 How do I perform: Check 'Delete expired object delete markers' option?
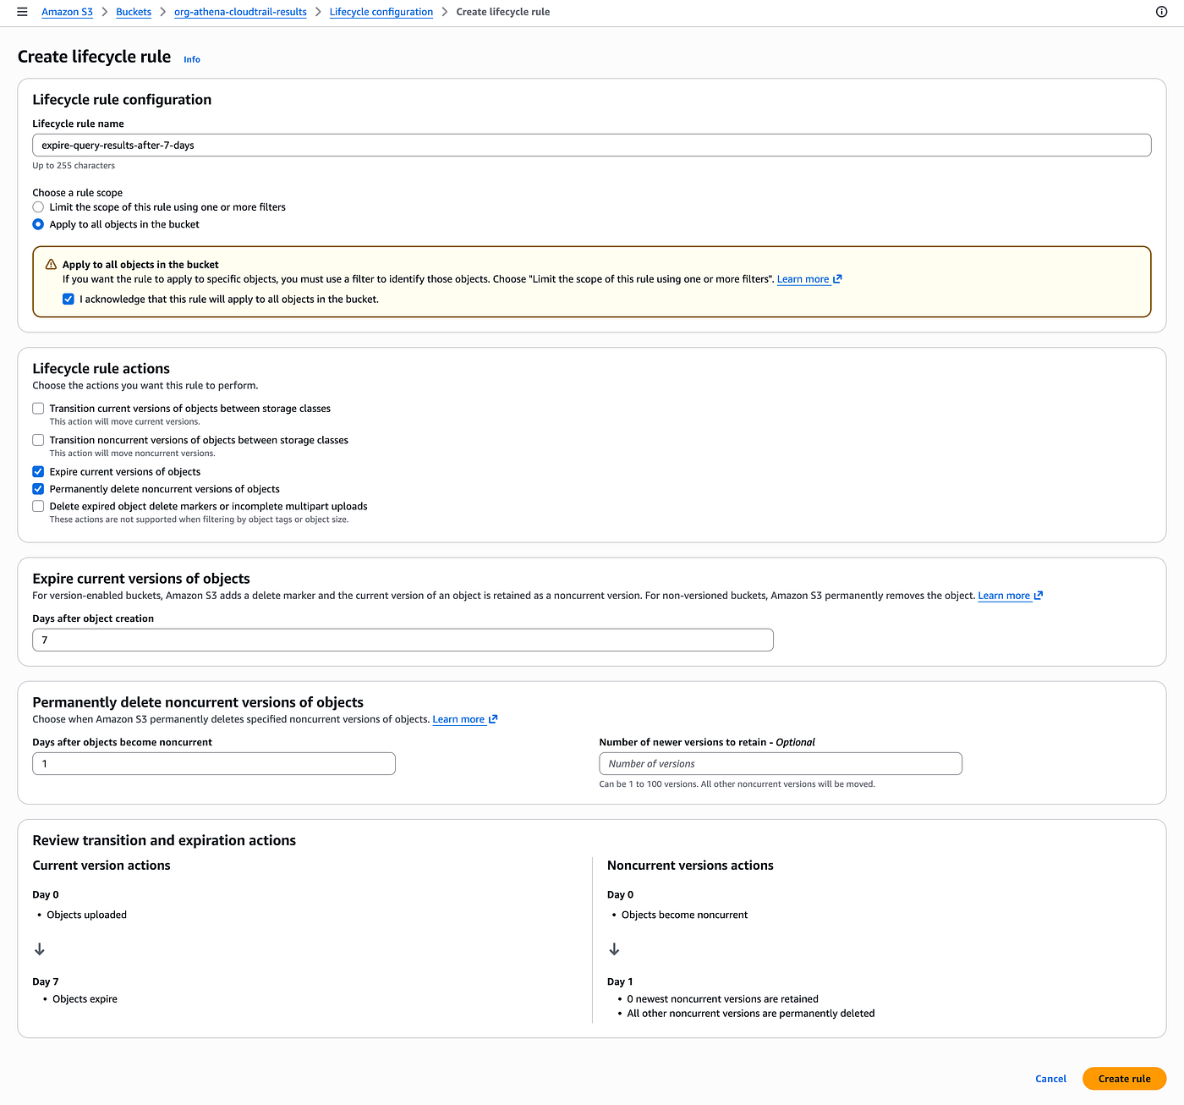tap(38, 507)
